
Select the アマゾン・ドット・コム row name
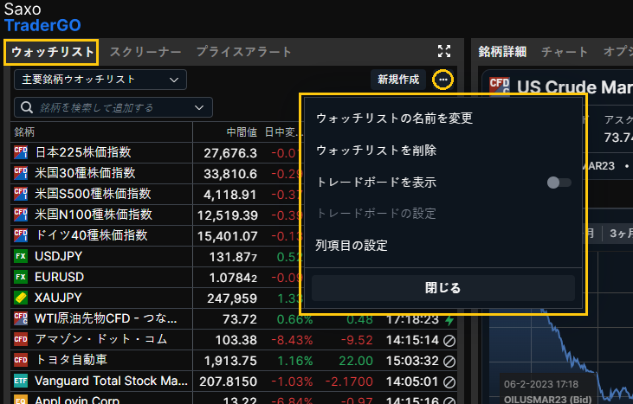(x=101, y=339)
